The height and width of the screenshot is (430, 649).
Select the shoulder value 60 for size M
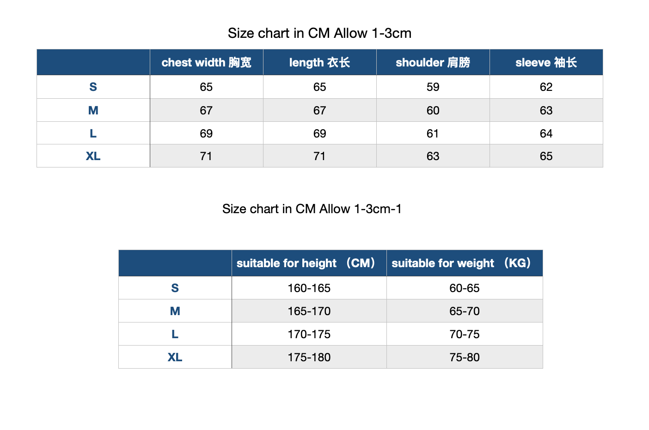[x=433, y=110]
